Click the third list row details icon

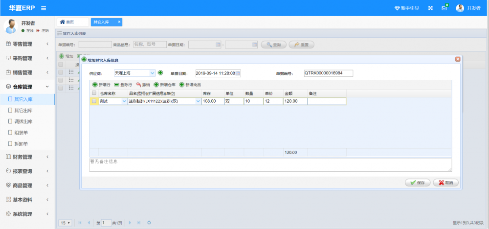click(x=71, y=88)
